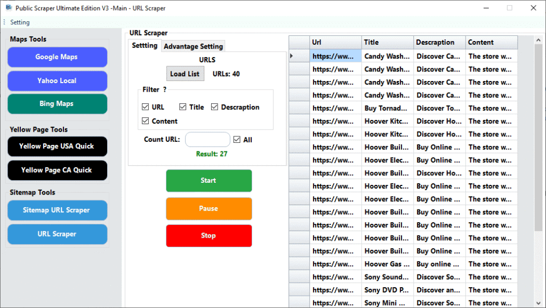Switch to the Advantage Setting tab
The image size is (546, 308).
(x=193, y=46)
